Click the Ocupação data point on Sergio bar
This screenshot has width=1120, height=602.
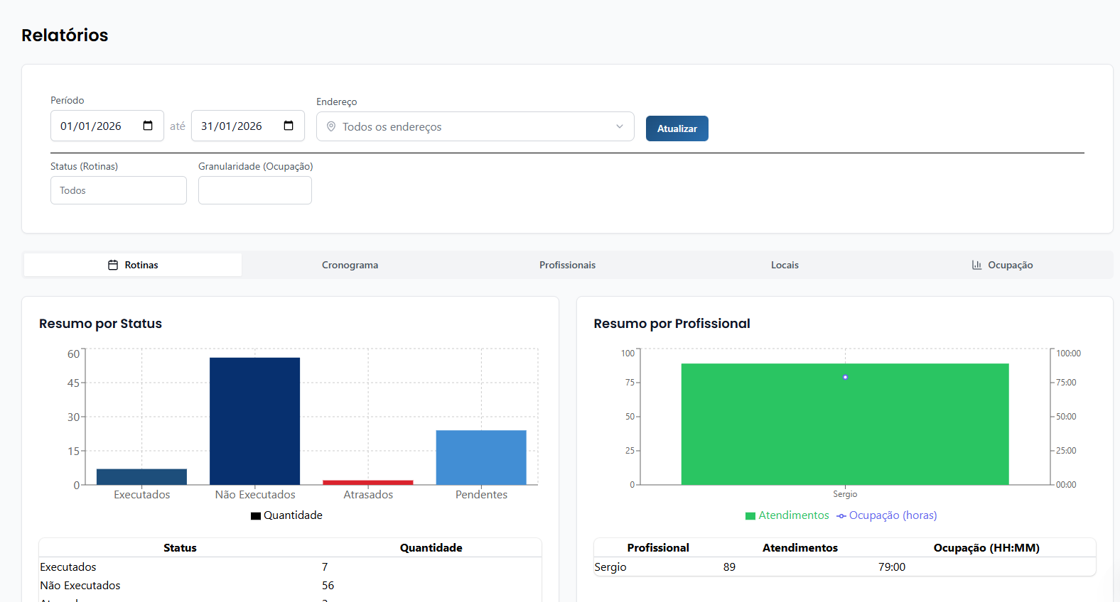click(x=845, y=377)
